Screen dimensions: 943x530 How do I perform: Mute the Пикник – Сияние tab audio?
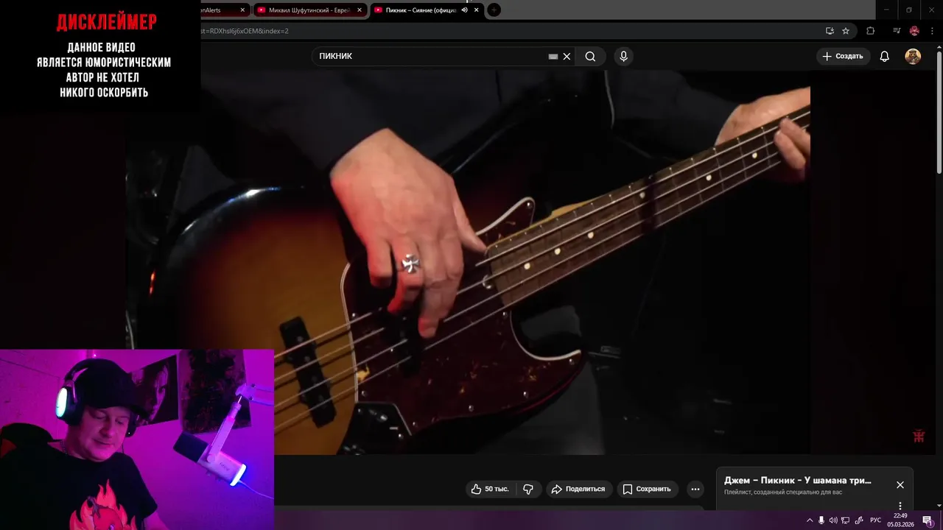click(464, 10)
